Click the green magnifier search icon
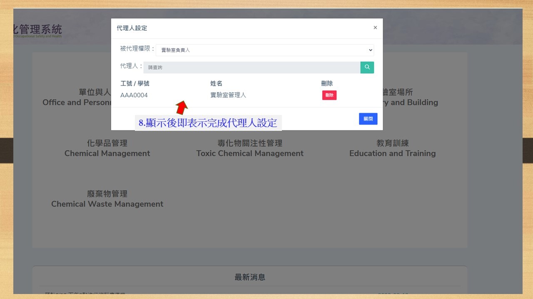The height and width of the screenshot is (299, 533). click(x=367, y=67)
